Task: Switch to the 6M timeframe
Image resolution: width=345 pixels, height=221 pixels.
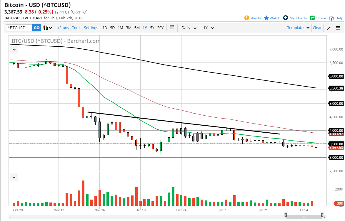Action: click(136, 28)
